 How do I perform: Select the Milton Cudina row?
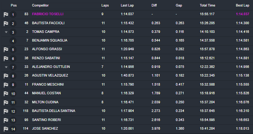[x=126, y=102]
